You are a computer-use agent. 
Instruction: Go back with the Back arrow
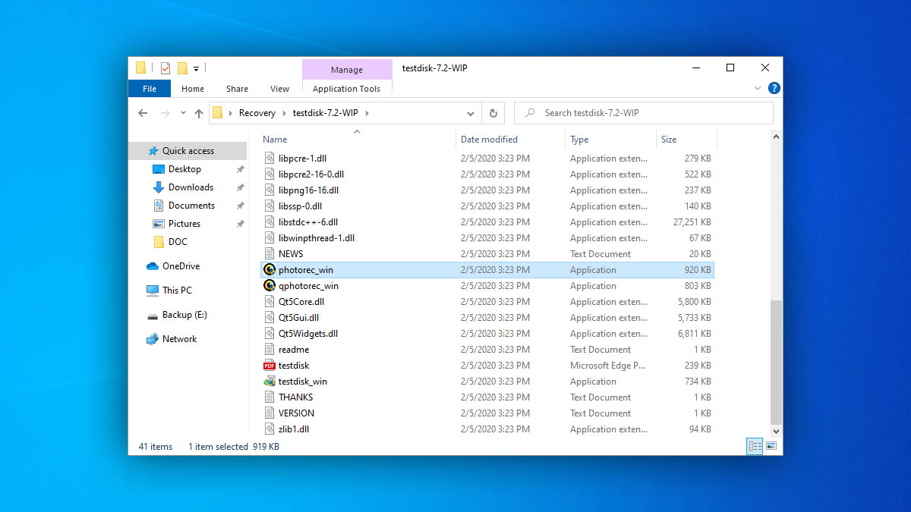tap(143, 113)
